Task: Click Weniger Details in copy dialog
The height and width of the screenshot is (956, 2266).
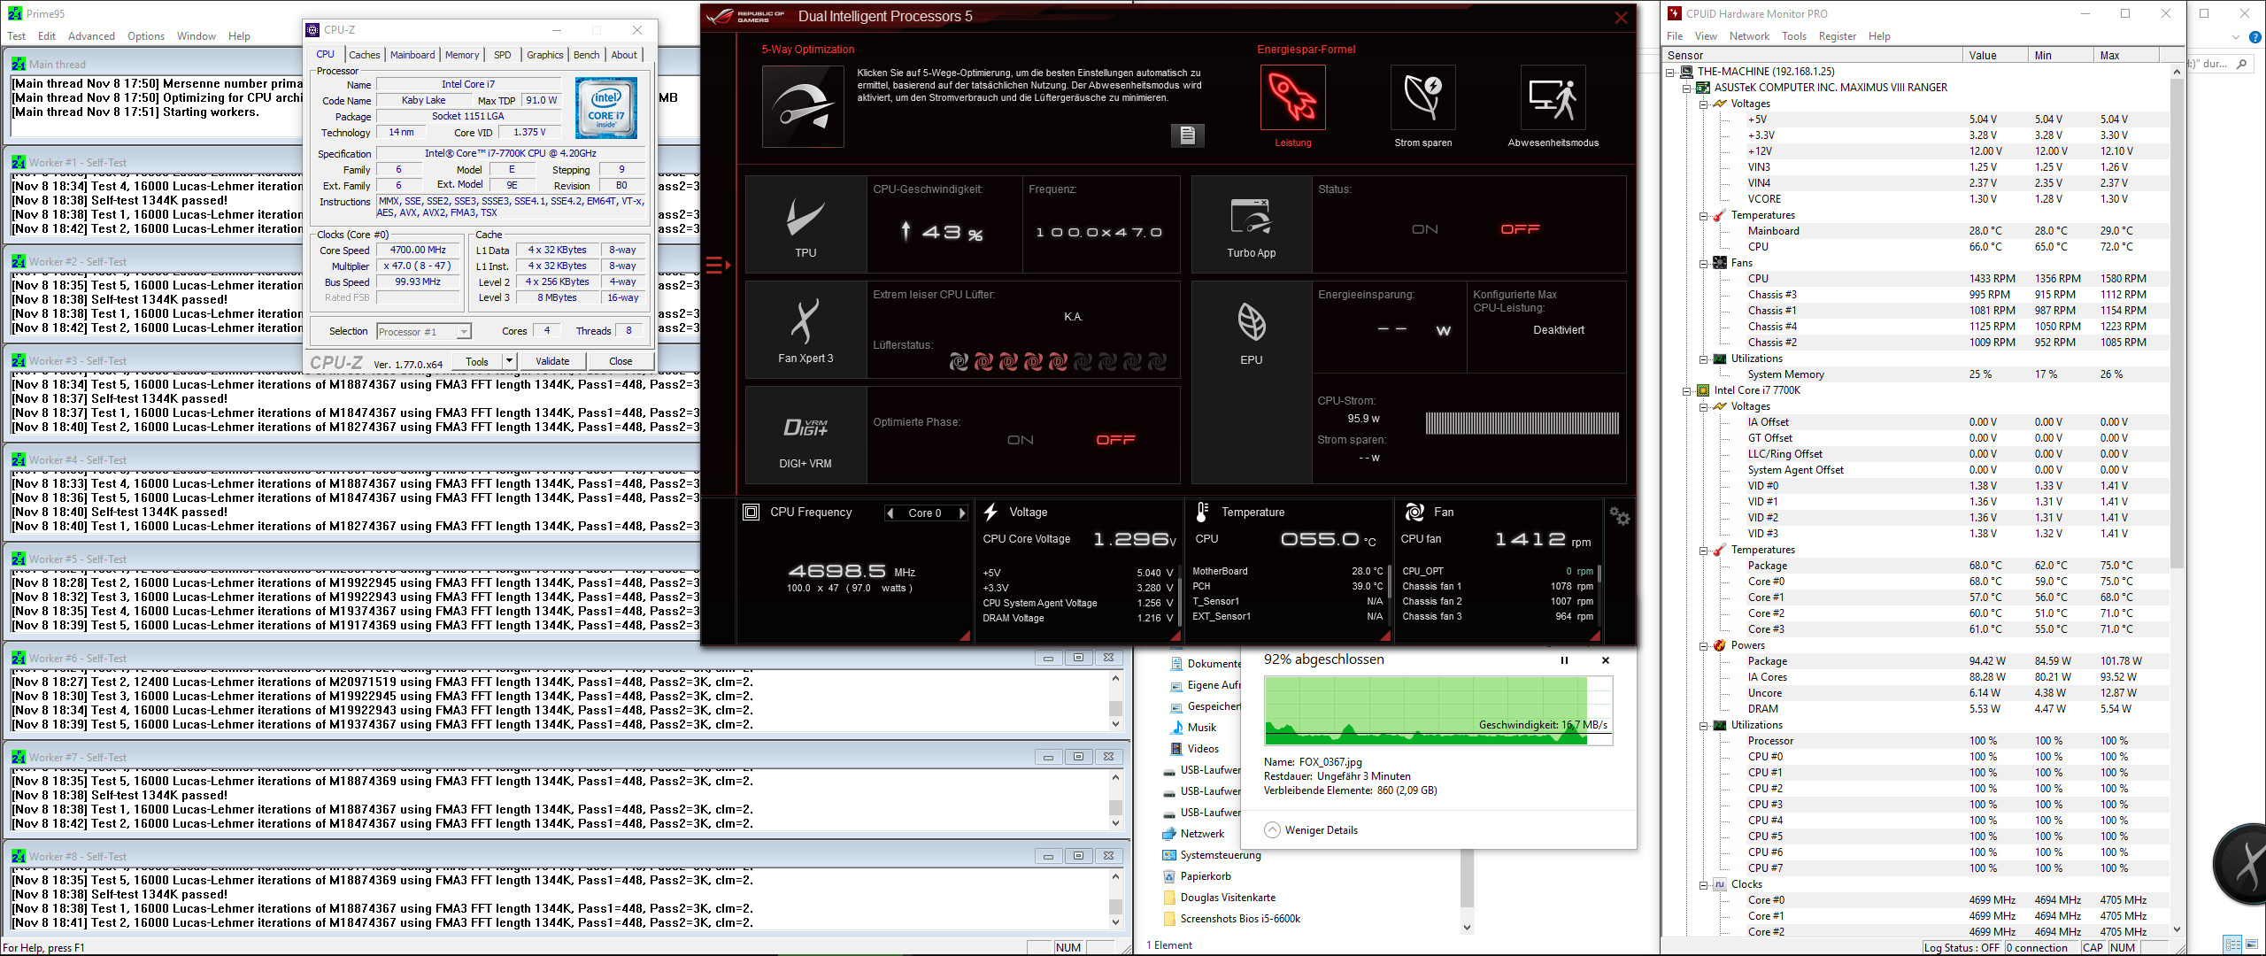Action: (1311, 830)
